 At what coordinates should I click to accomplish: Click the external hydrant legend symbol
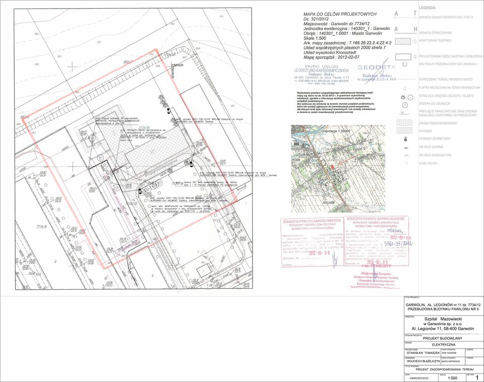[405, 139]
